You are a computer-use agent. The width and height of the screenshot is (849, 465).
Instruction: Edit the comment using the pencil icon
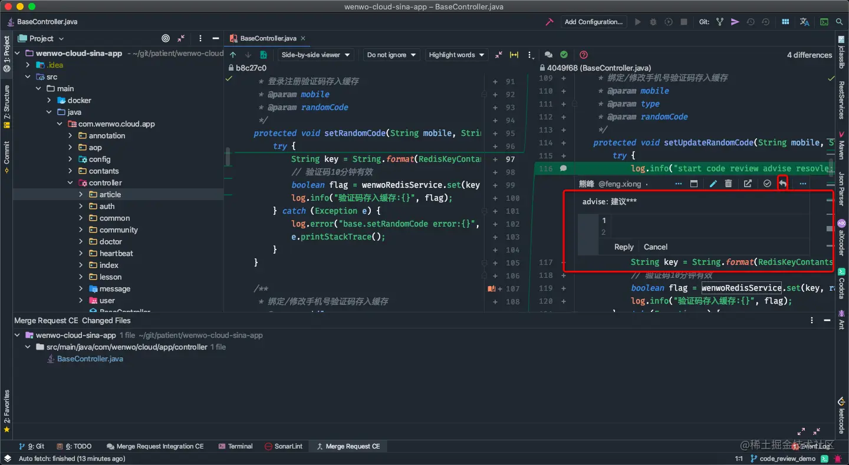(x=713, y=183)
